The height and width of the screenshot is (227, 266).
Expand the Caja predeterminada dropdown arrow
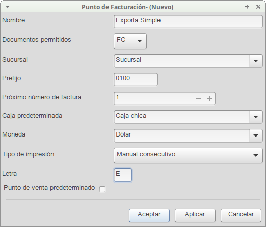pyautogui.click(x=256, y=117)
